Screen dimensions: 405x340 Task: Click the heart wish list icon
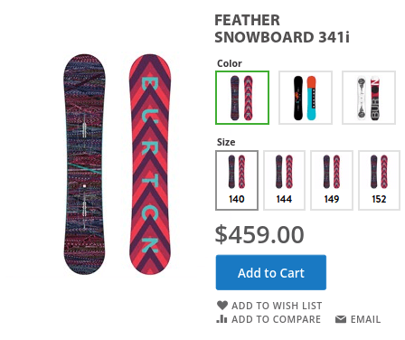coord(222,306)
